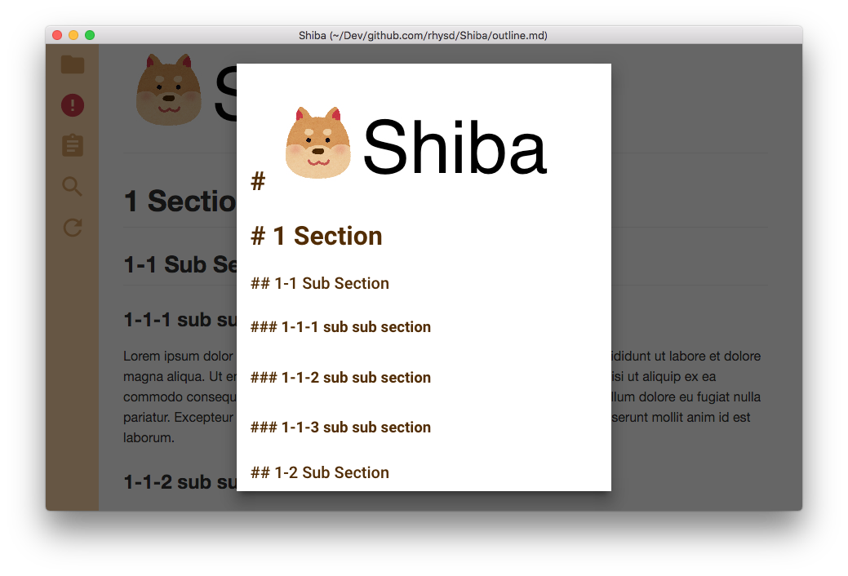Click 'Lorem ipsum dolor' paragraph text
The image size is (848, 576).
pos(178,356)
